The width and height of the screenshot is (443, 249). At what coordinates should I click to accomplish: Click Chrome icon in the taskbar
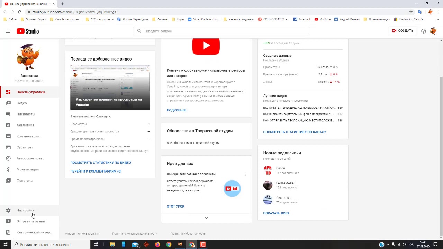(x=169, y=245)
